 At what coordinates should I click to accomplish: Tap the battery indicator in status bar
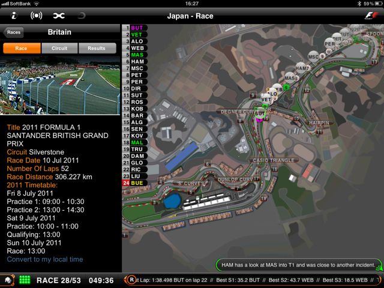point(379,4)
